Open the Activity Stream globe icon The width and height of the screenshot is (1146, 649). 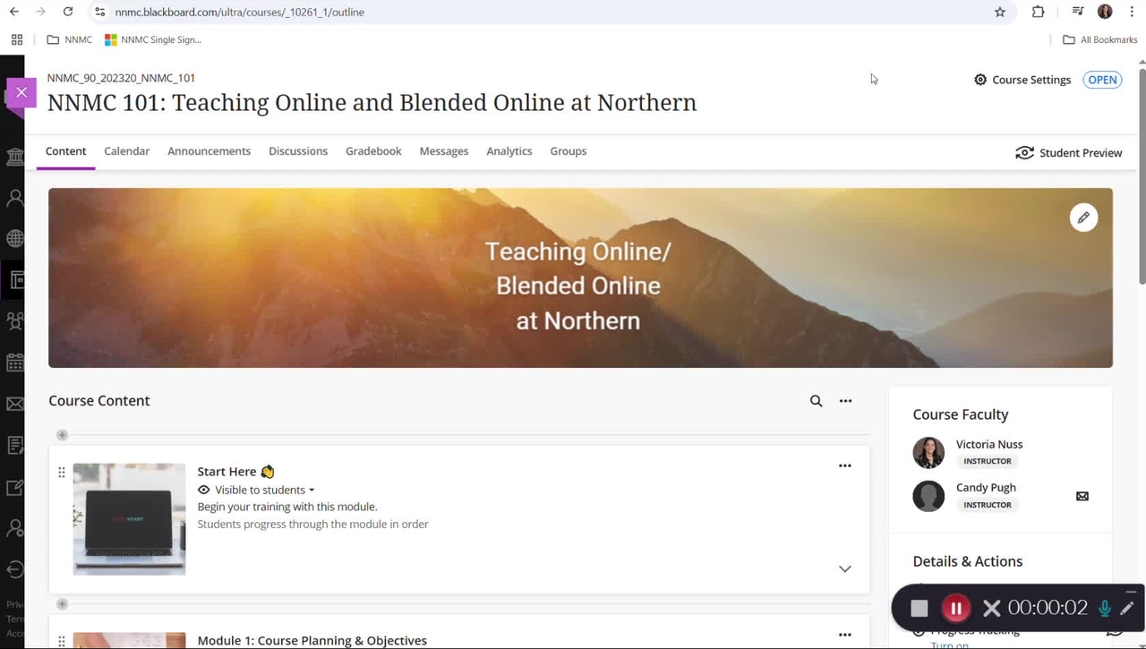tap(15, 239)
